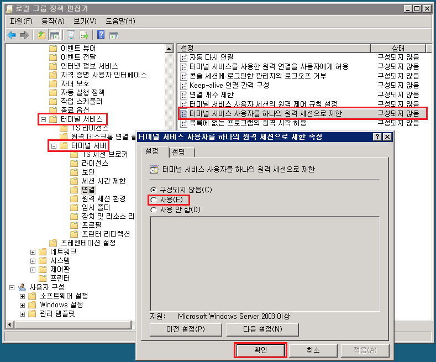Expand the 제어판 tree node
Viewport: 436px width, 362px height.
pos(33,270)
